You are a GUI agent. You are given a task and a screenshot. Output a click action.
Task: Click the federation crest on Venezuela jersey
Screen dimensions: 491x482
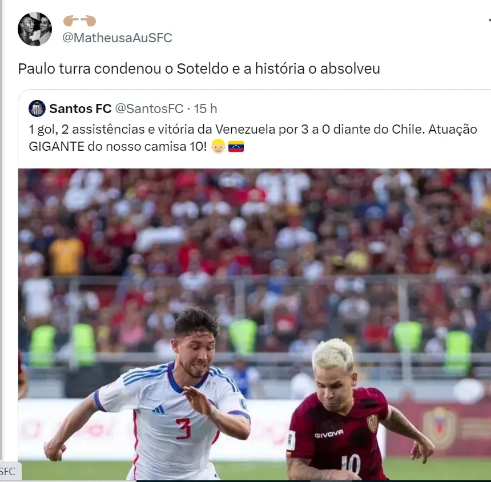point(372,423)
